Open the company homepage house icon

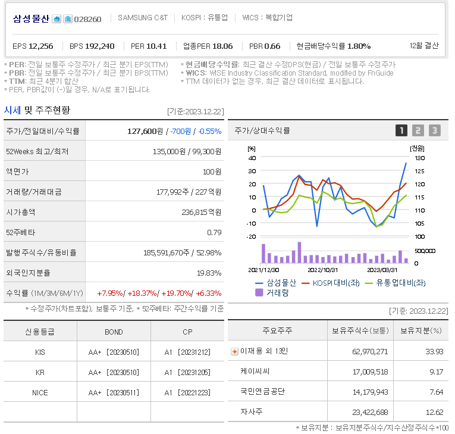point(57,19)
